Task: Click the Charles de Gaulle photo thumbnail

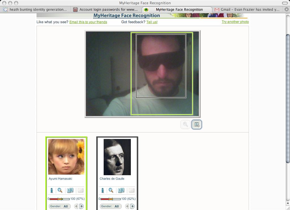Action: click(117, 157)
